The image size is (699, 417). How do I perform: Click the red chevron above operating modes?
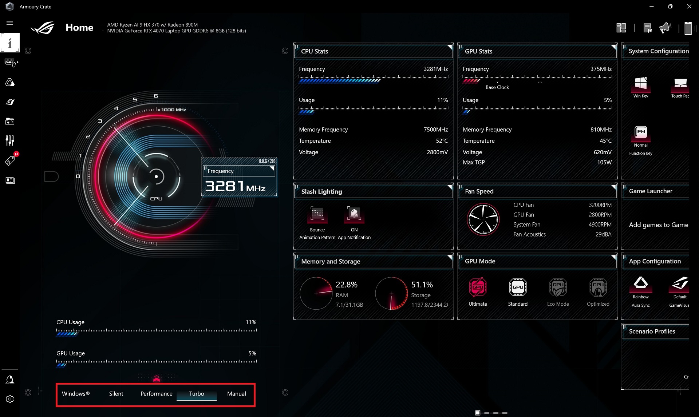(157, 379)
